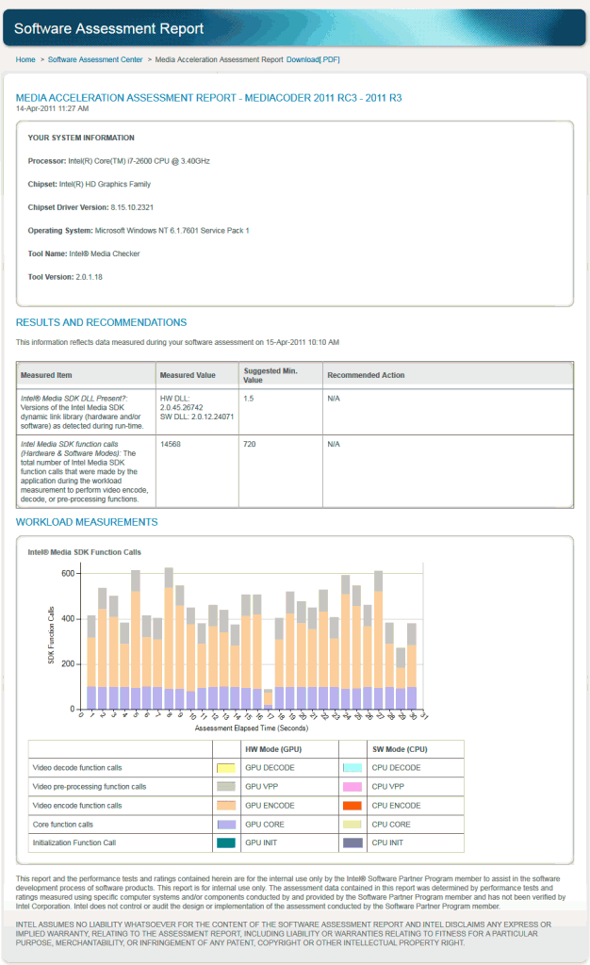Select the CPU DECODE cyan swatch
The image size is (590, 965).
point(352,768)
